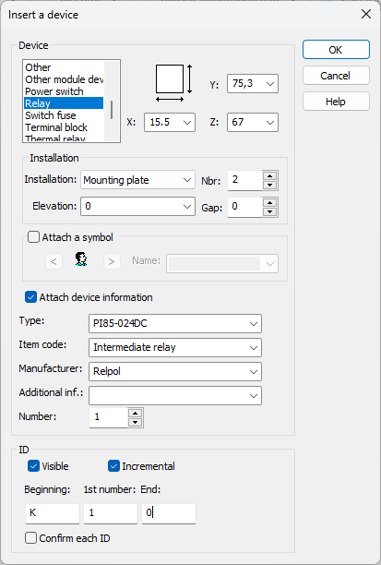Viewport: 381px width, 565px height.
Task: Increase the Number spinner value
Action: tap(135, 414)
